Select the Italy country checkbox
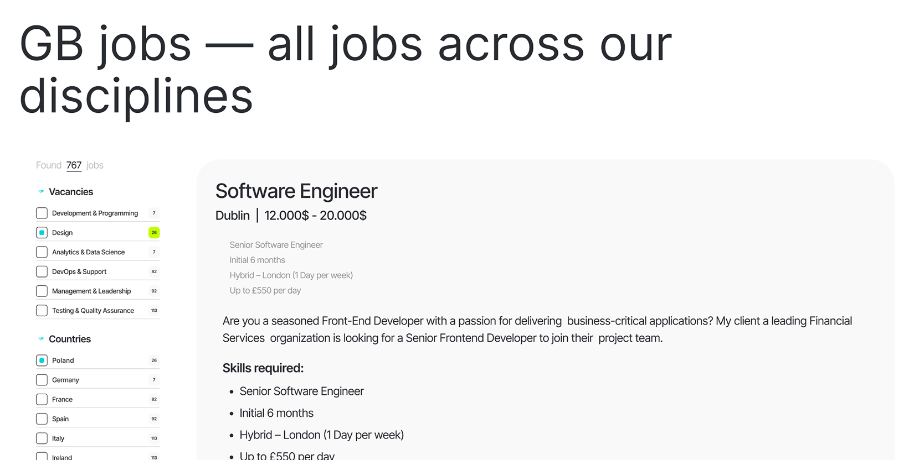This screenshot has width=914, height=460. [42, 438]
